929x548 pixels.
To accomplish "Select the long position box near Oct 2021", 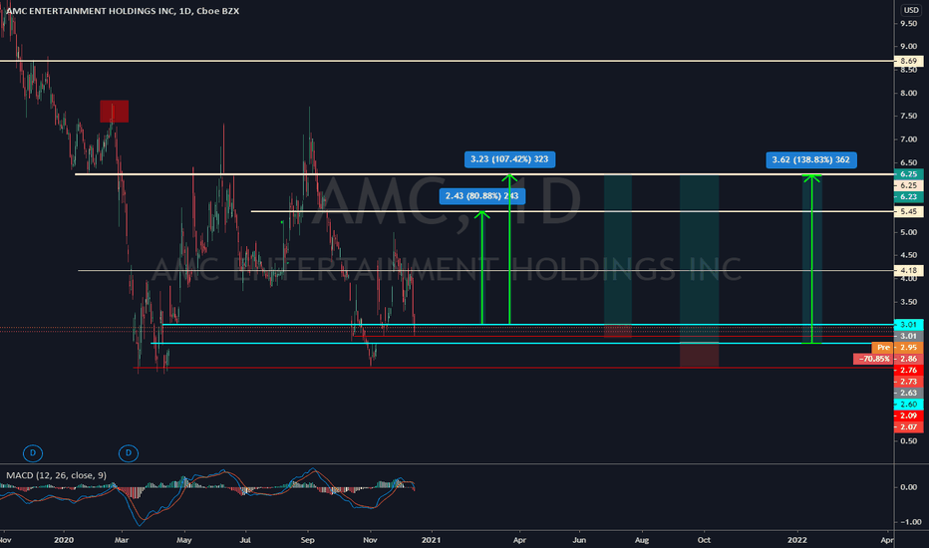I will pos(699,271).
